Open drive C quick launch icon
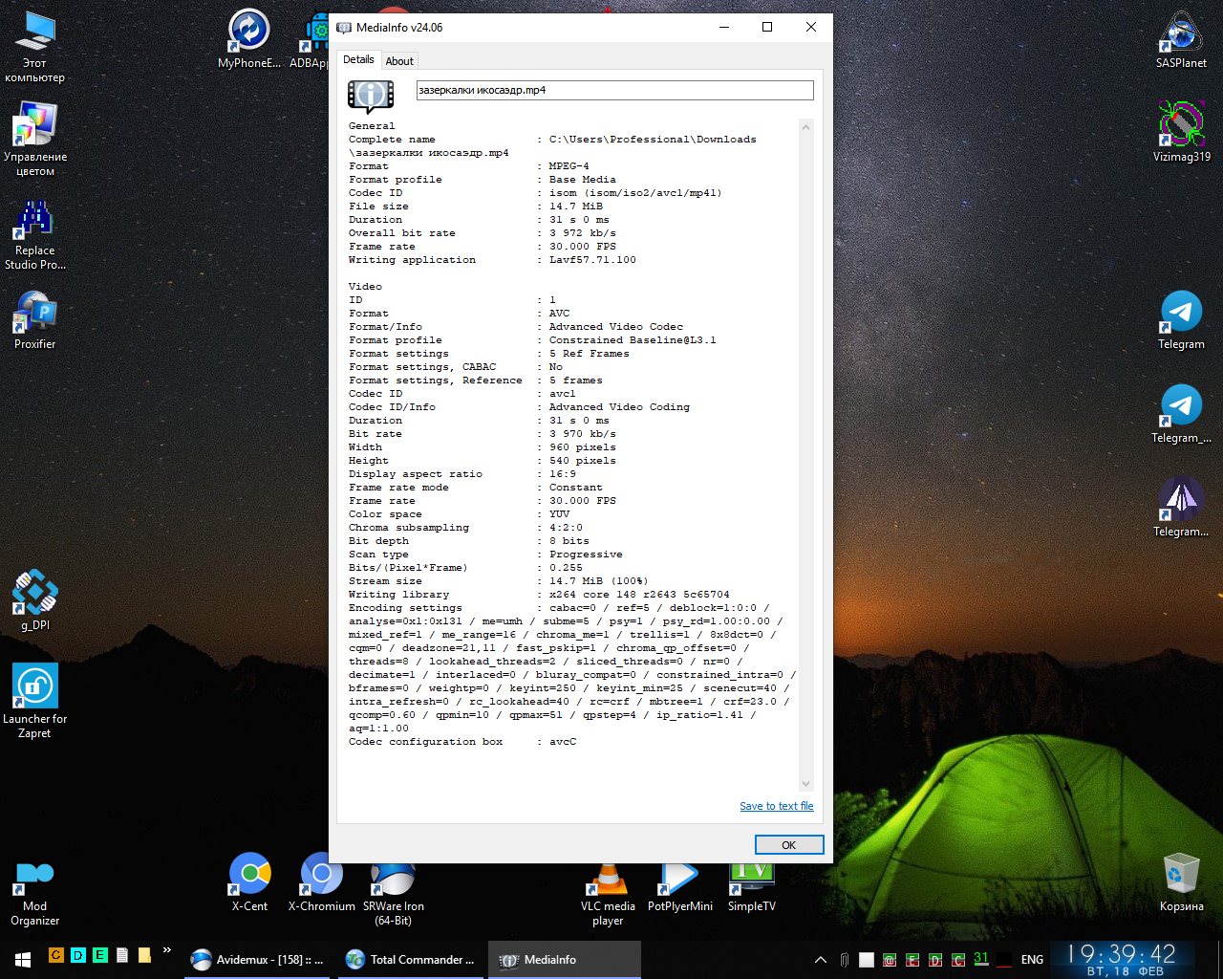Viewport: 1223px width, 979px height. (x=55, y=954)
